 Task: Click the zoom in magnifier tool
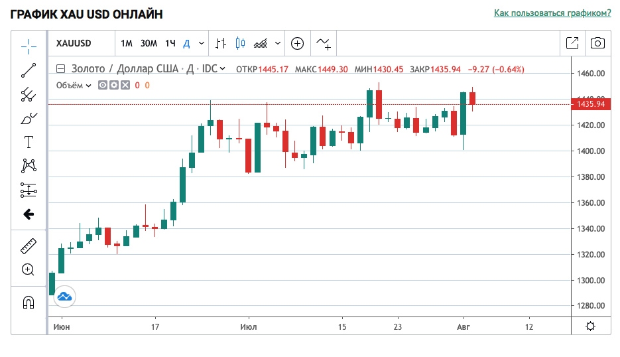pos(29,269)
